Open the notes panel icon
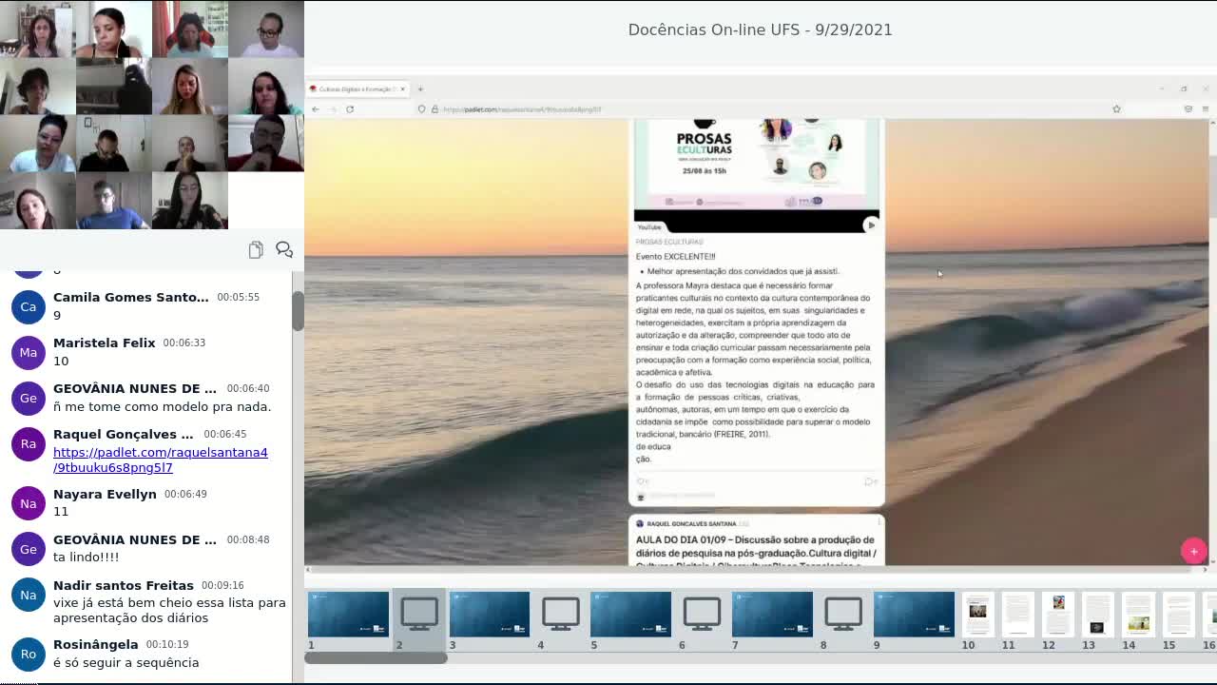This screenshot has height=685, width=1217. click(256, 249)
